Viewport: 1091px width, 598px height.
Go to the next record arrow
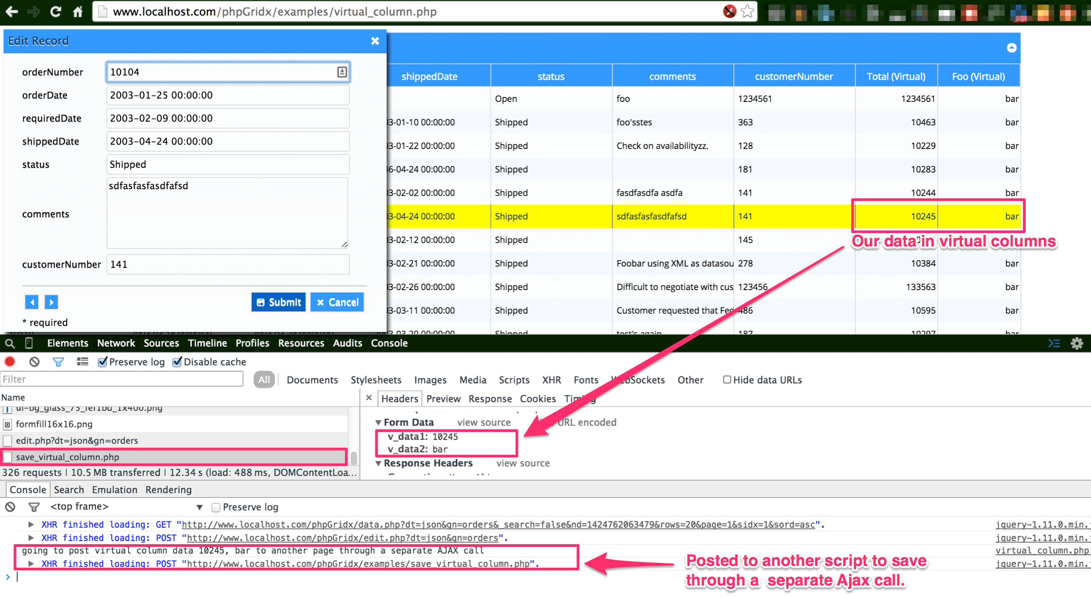pos(52,302)
